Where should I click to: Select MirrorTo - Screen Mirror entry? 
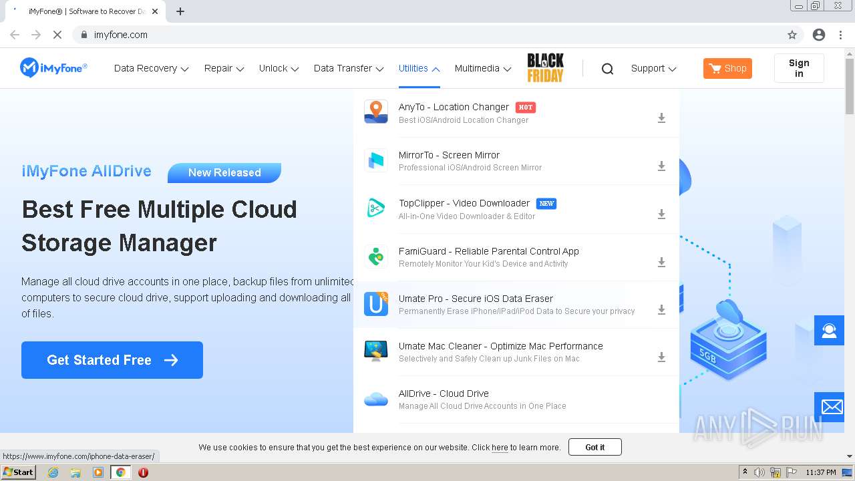point(516,161)
